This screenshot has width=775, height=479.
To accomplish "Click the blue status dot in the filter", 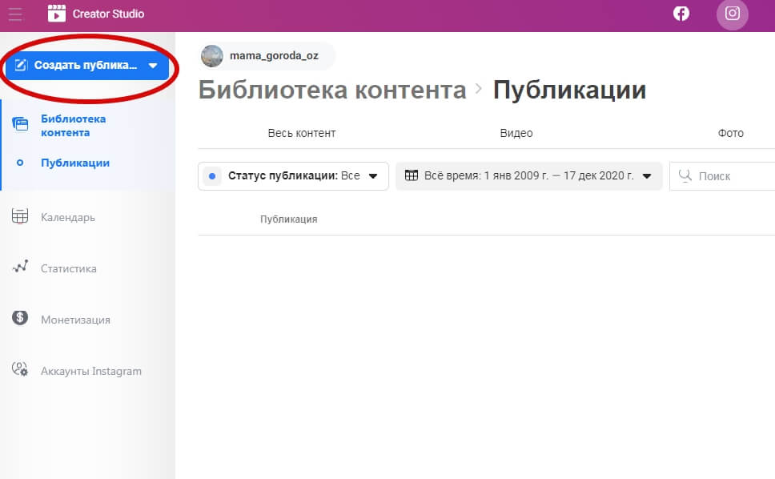I will pos(212,176).
